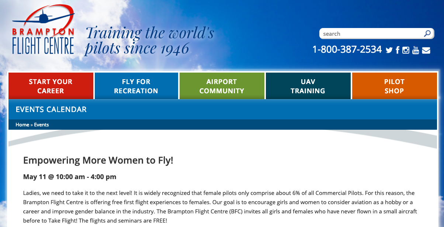The width and height of the screenshot is (444, 227).
Task: Open the YouTube channel icon
Action: [416, 50]
